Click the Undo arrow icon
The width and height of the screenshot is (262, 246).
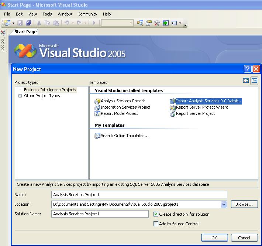pos(67,23)
